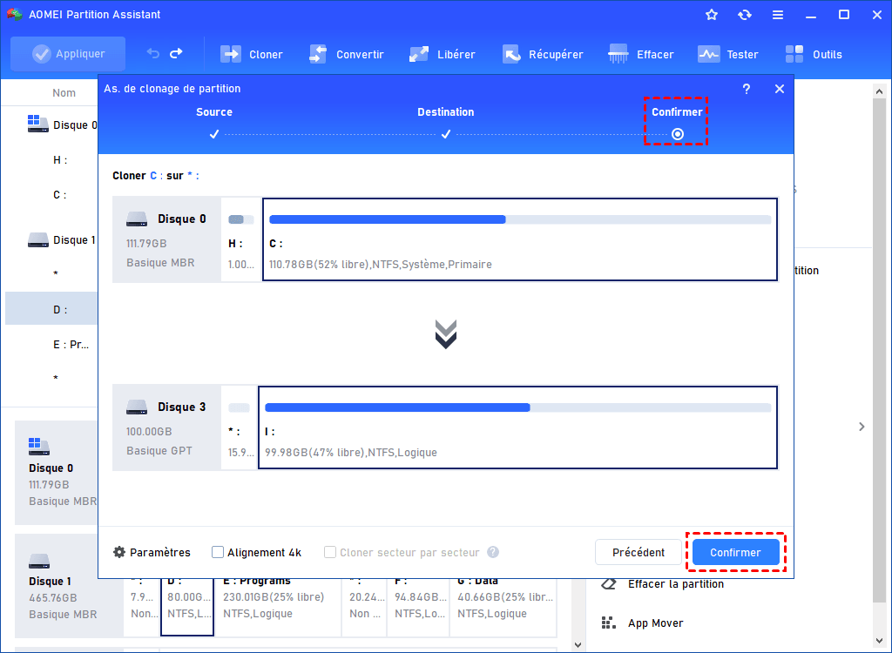This screenshot has width=892, height=653.
Task: Select the C: source partition block
Action: click(x=520, y=239)
